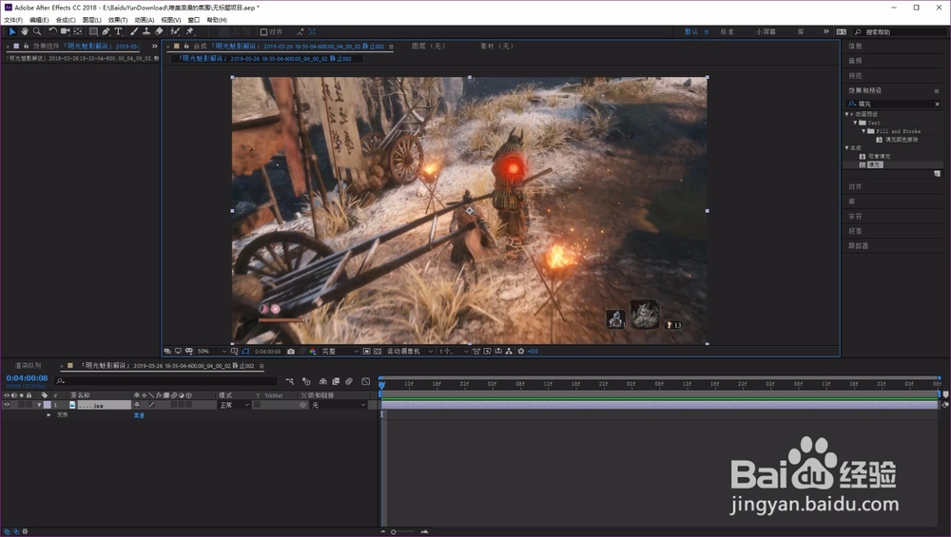Open the 50% magnification dropdown
This screenshot has height=537, width=951.
pos(212,351)
